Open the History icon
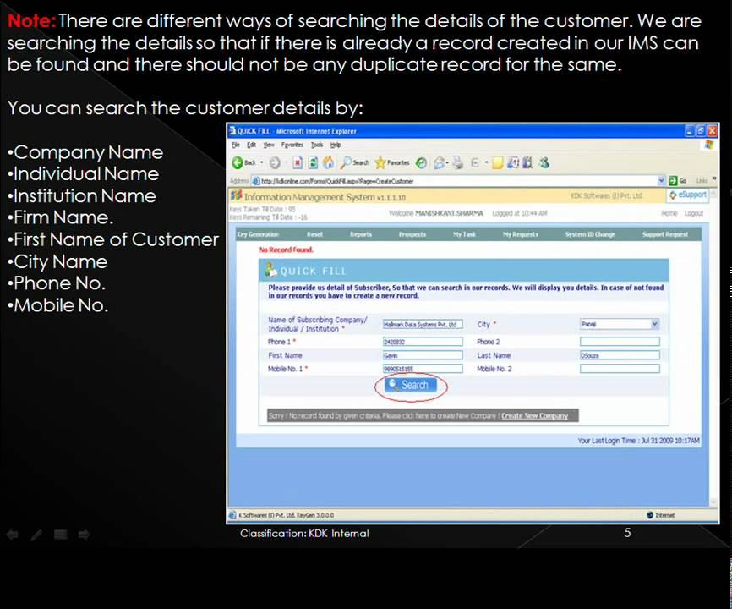The width and height of the screenshot is (732, 609). coord(421,162)
